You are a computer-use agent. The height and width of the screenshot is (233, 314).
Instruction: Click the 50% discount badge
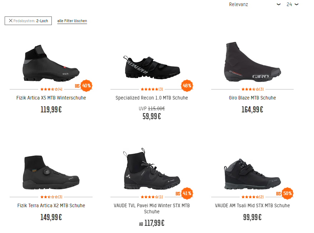288,193
